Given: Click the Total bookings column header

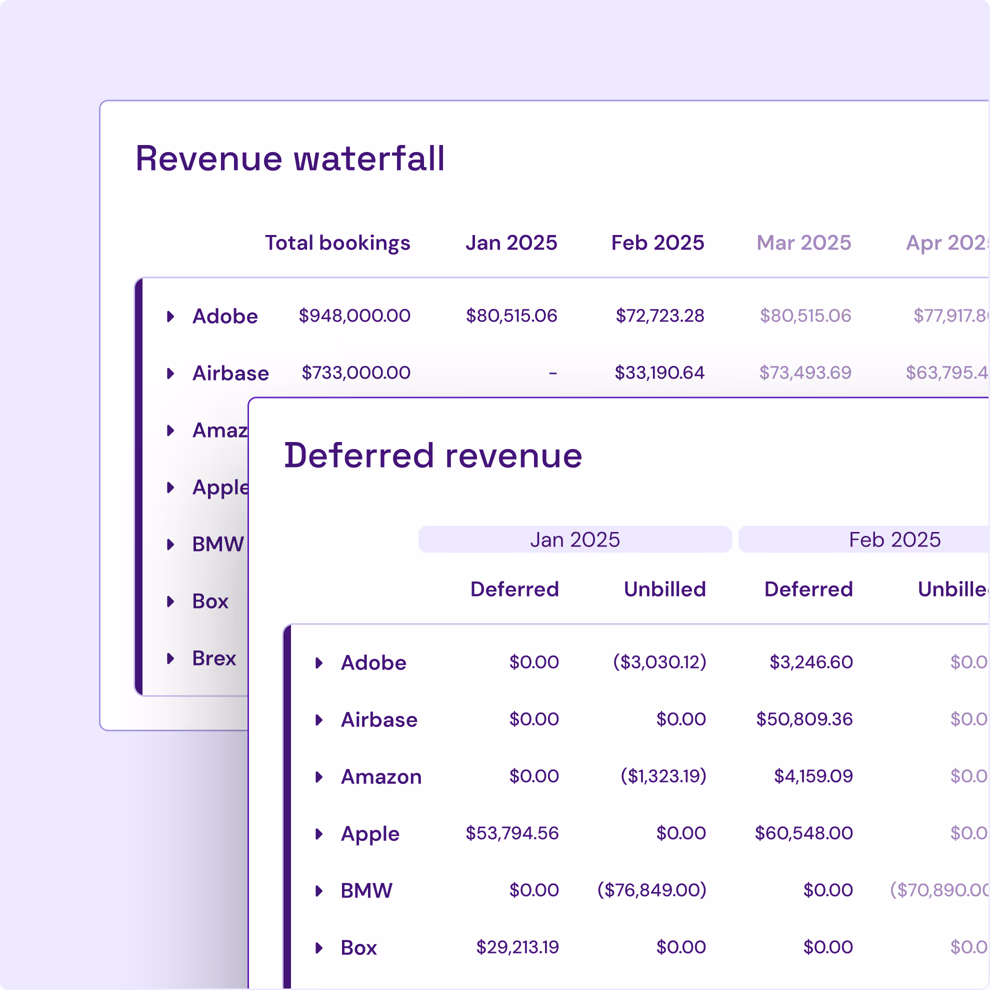Looking at the screenshot, I should click(x=337, y=243).
